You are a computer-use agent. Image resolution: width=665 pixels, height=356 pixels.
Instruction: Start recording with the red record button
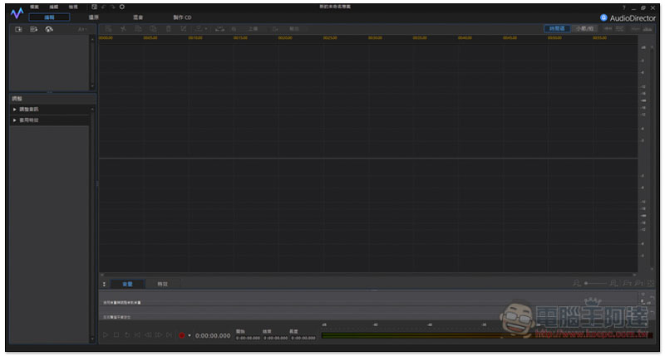[x=181, y=335]
